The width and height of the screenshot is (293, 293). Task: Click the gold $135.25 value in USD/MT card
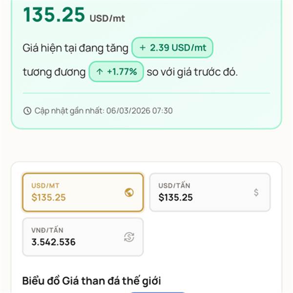click(49, 197)
